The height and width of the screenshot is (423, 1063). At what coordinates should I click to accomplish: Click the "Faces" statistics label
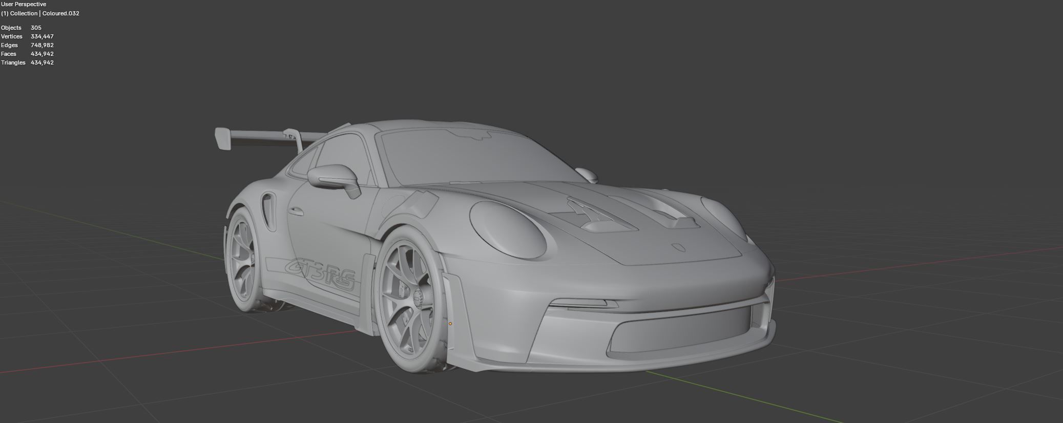click(x=9, y=54)
